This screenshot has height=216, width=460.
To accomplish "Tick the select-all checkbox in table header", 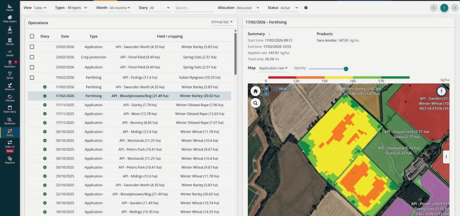I will pos(32,36).
